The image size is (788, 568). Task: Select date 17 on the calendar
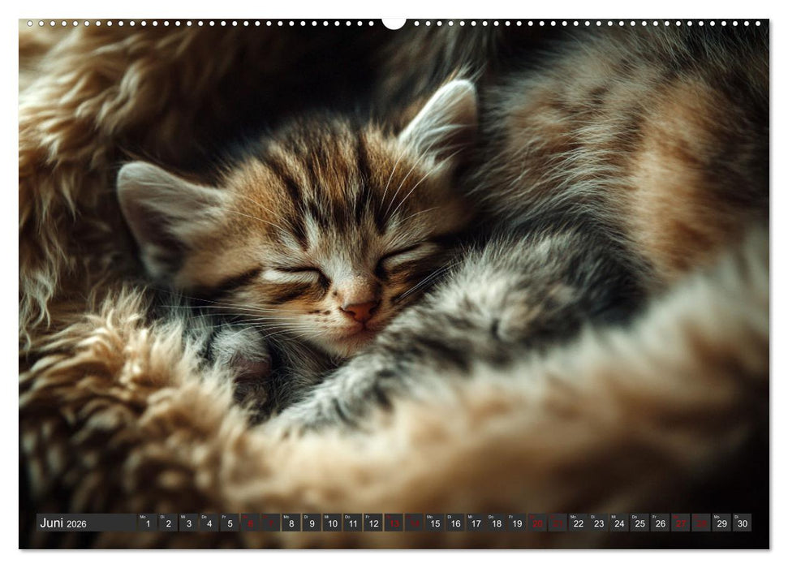click(x=476, y=523)
